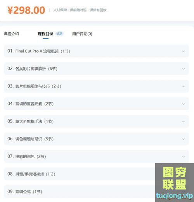Screen dimensions: 194x202
Task: Click chevron arrow on chapter 06 row
Action: pyautogui.click(x=183, y=139)
